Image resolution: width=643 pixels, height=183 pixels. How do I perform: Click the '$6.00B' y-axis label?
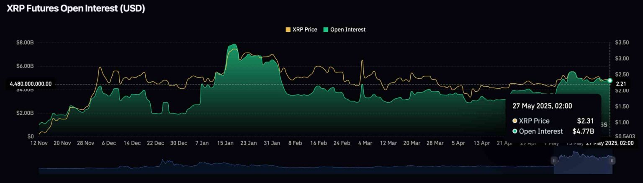pyautogui.click(x=25, y=66)
